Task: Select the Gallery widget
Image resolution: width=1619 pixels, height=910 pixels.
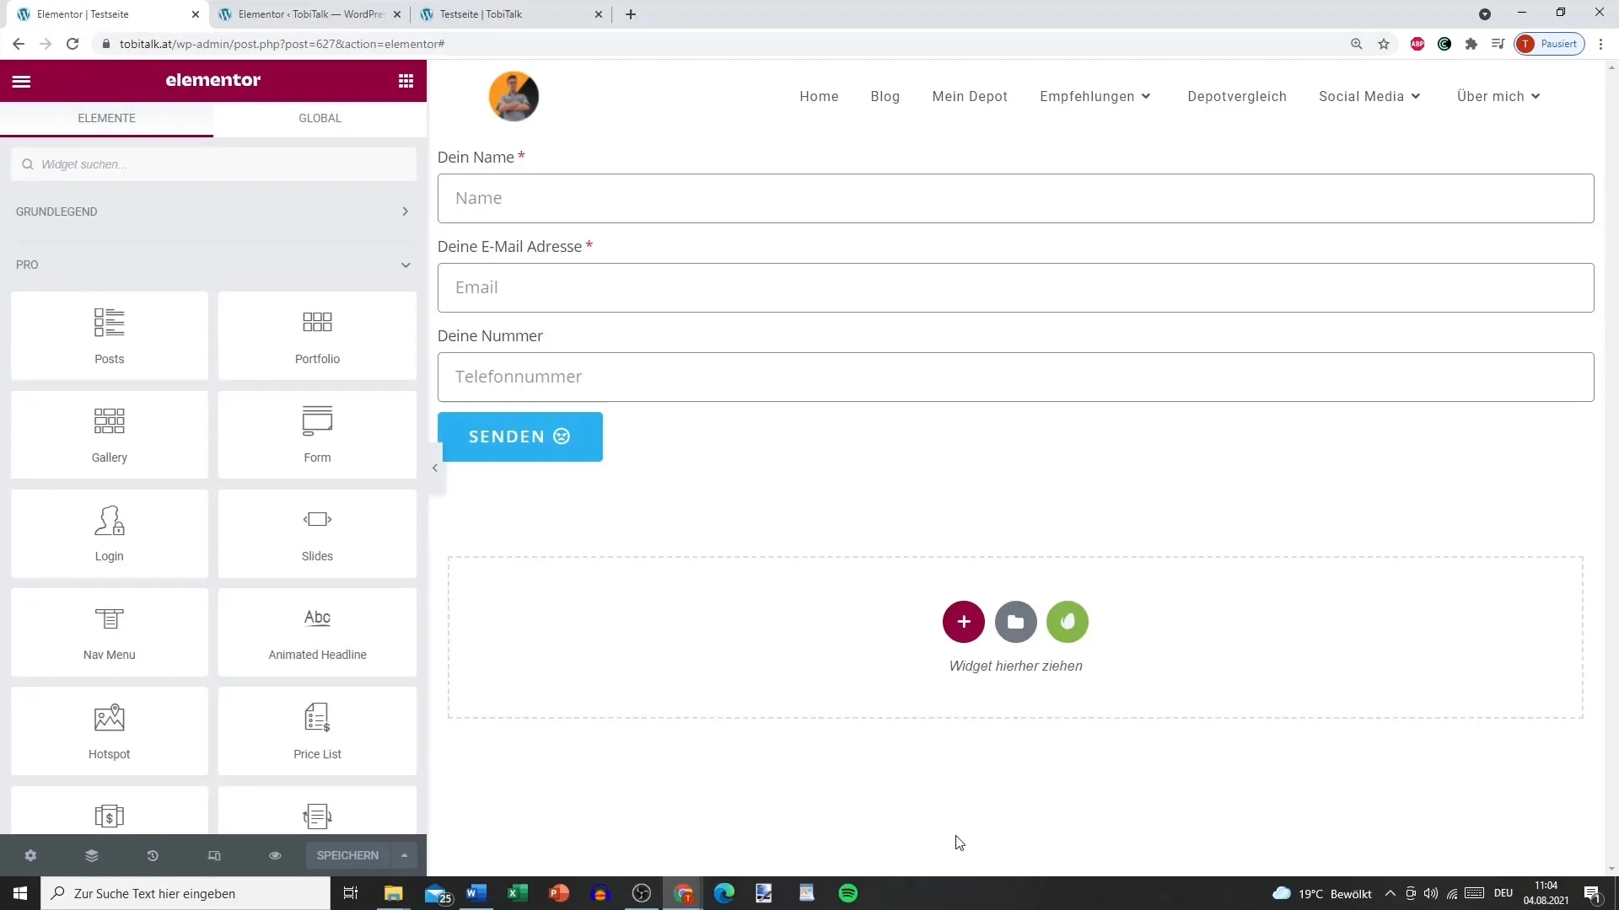Action: [x=110, y=434]
